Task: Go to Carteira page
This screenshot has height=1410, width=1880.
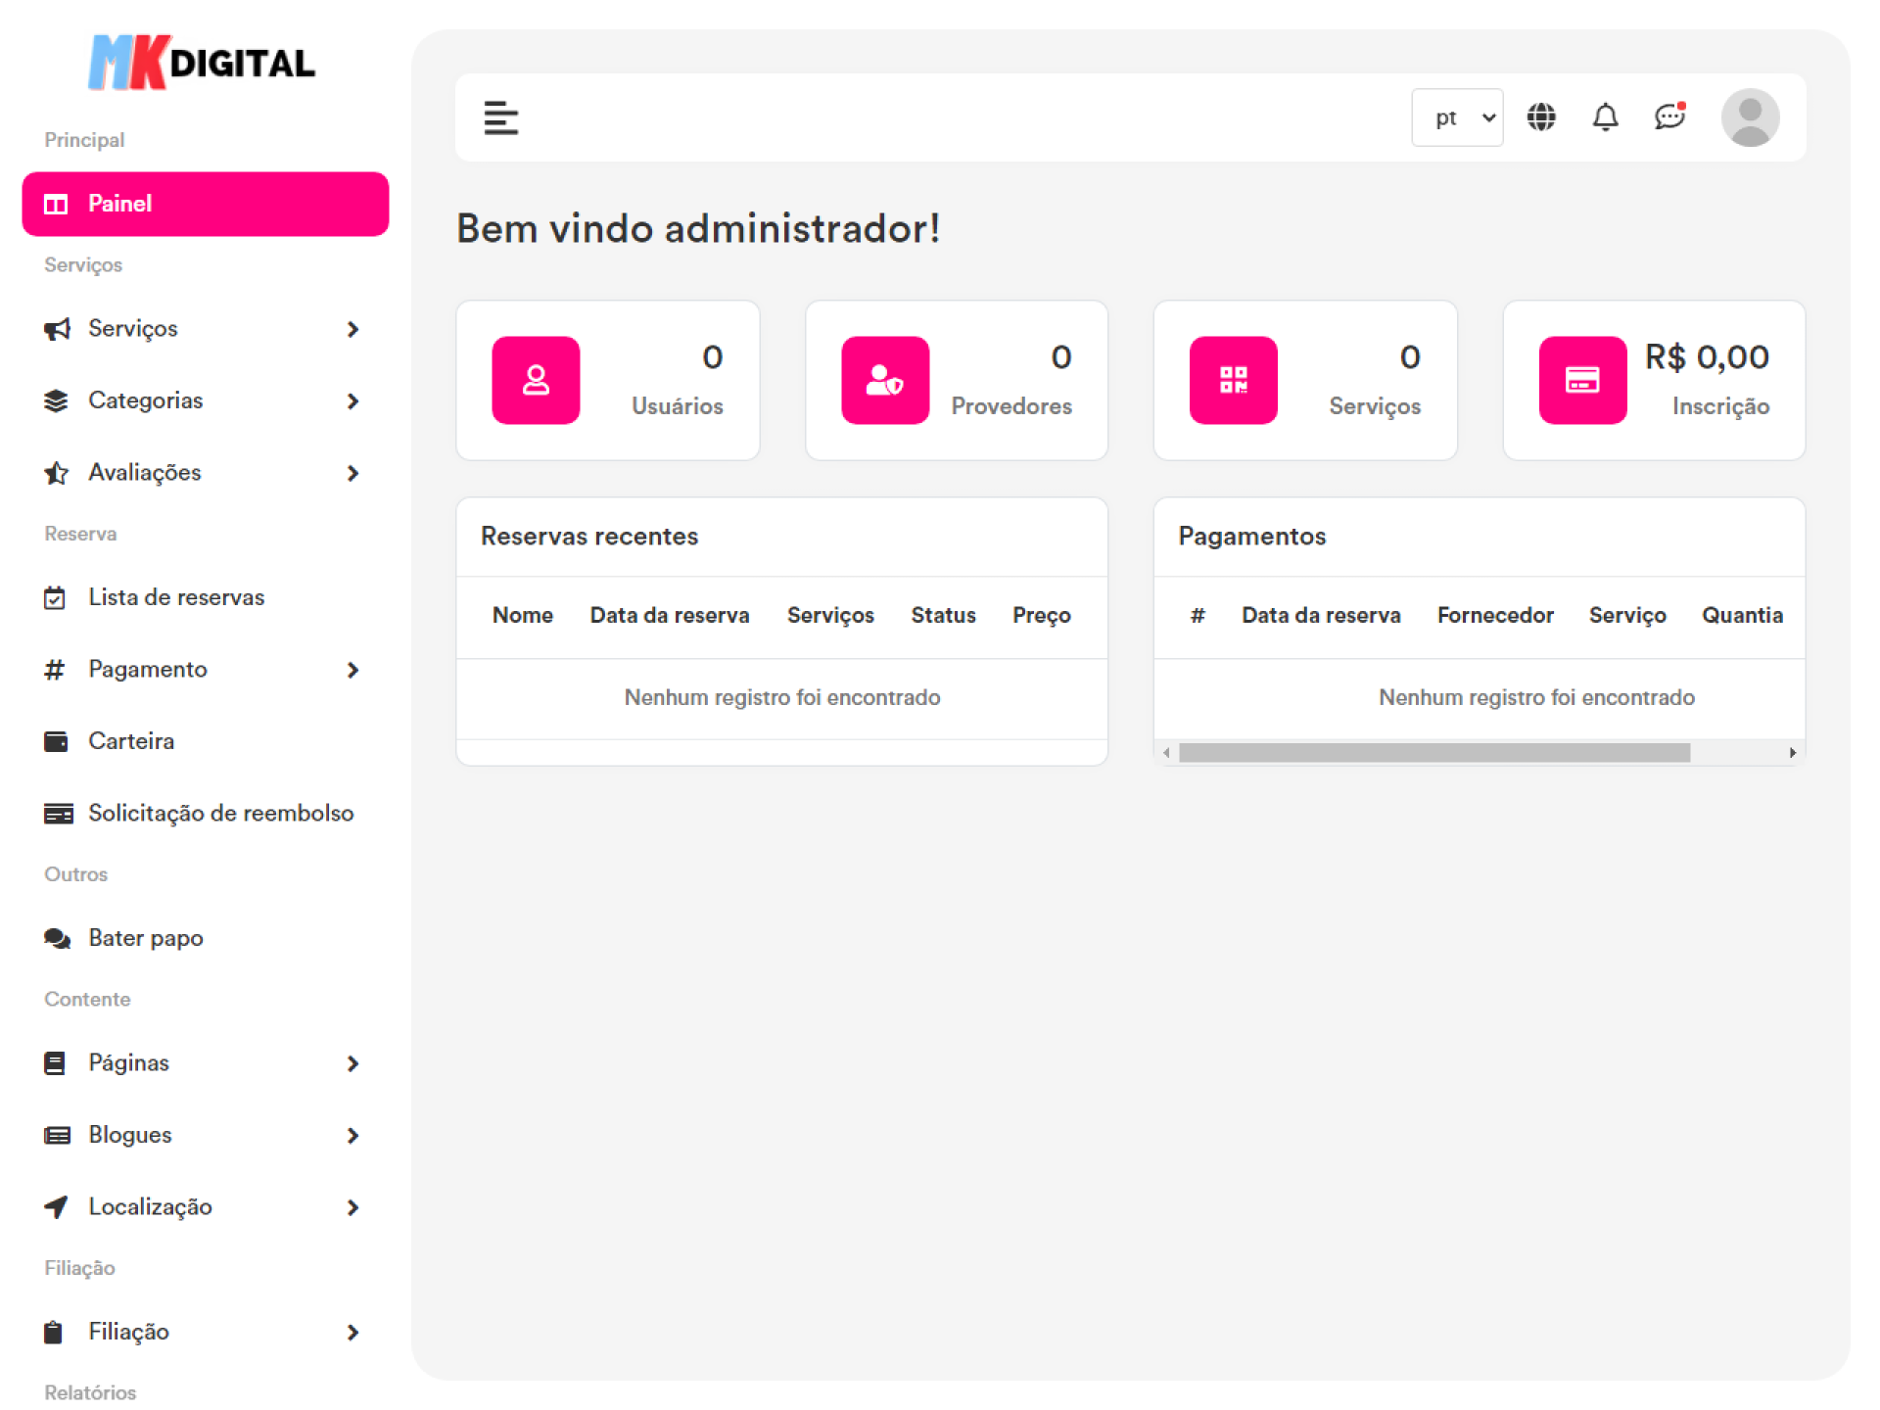Action: pyautogui.click(x=131, y=741)
